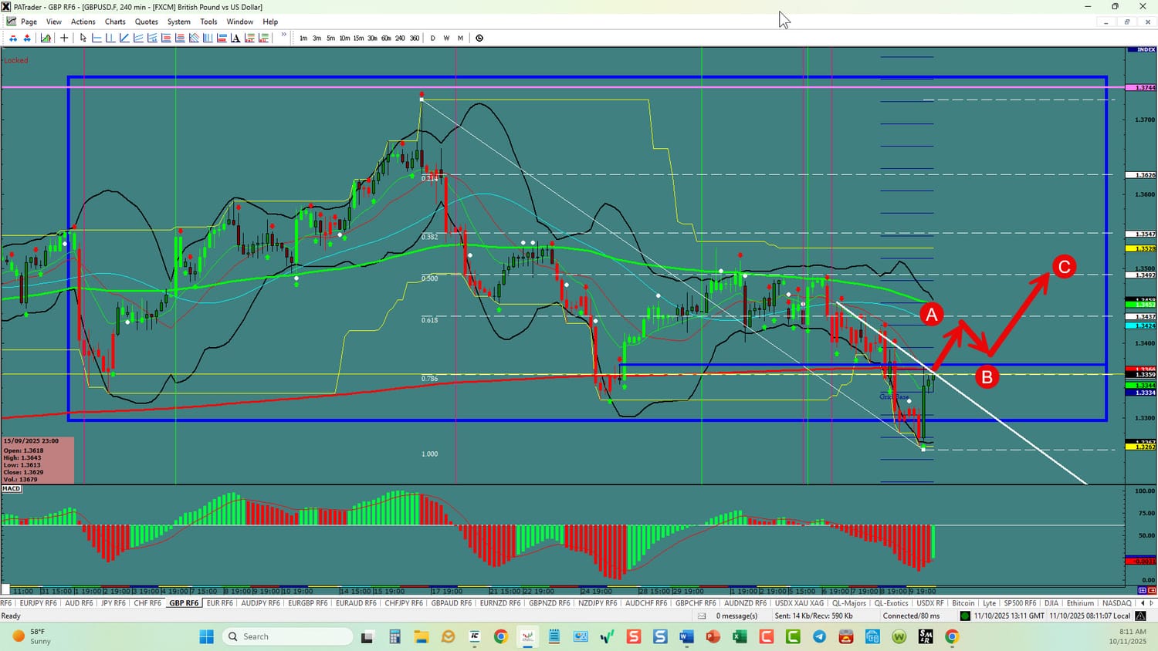Open the Charts menu
The image size is (1158, 651).
point(115,22)
